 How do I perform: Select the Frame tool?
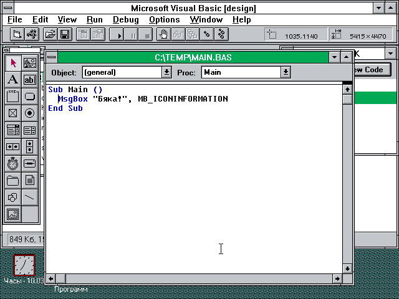[13, 97]
